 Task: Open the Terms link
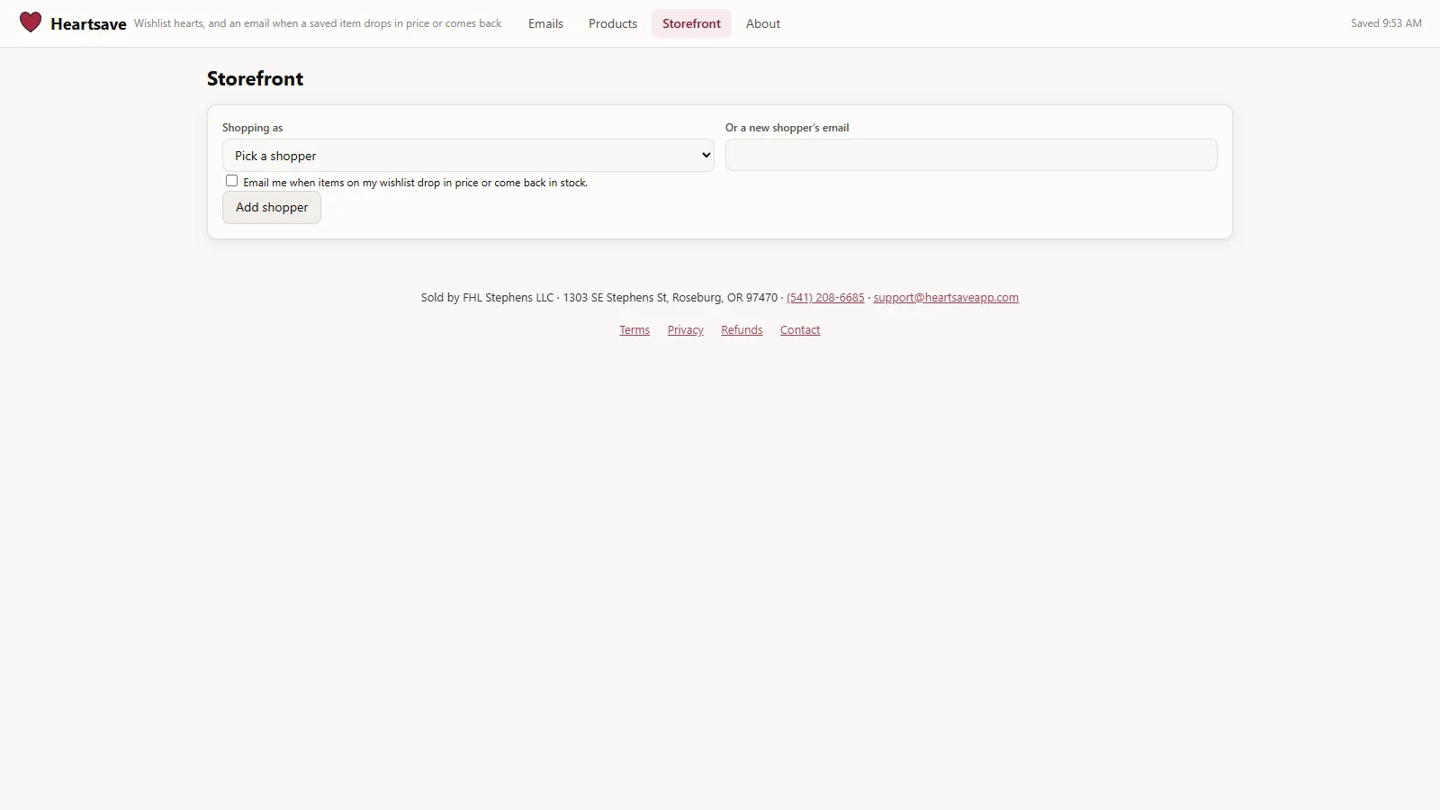pyautogui.click(x=634, y=330)
